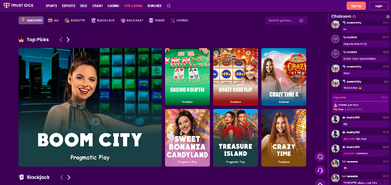Select the Roulette category filter
Screen dimensions: 391x185
pyautogui.click(x=75, y=21)
